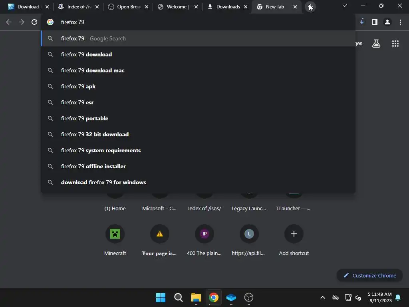This screenshot has width=409, height=307.
Task: Select 'firefox 79 - Google Search' suggestion
Action: [x=198, y=38]
